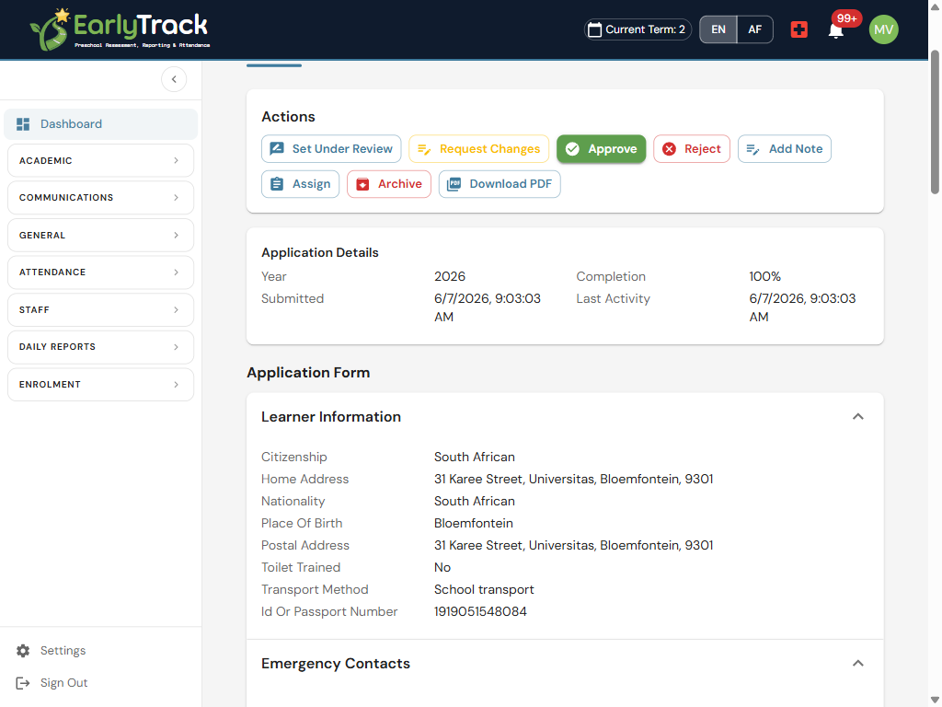Click the 99+ notification badge

(x=846, y=18)
